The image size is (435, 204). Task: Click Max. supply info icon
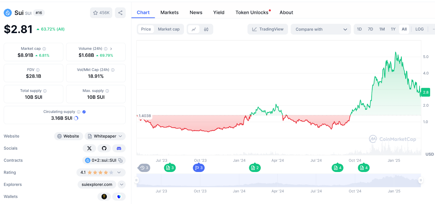pos(107,91)
